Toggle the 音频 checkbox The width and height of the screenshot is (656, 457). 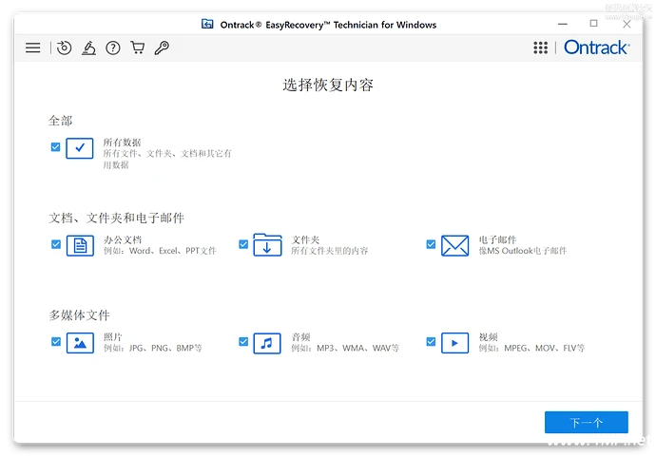click(x=243, y=341)
